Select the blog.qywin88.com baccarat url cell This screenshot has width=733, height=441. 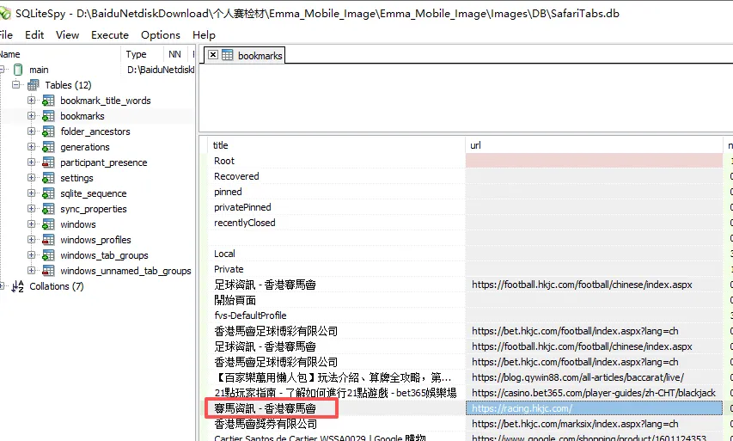[x=594, y=377]
